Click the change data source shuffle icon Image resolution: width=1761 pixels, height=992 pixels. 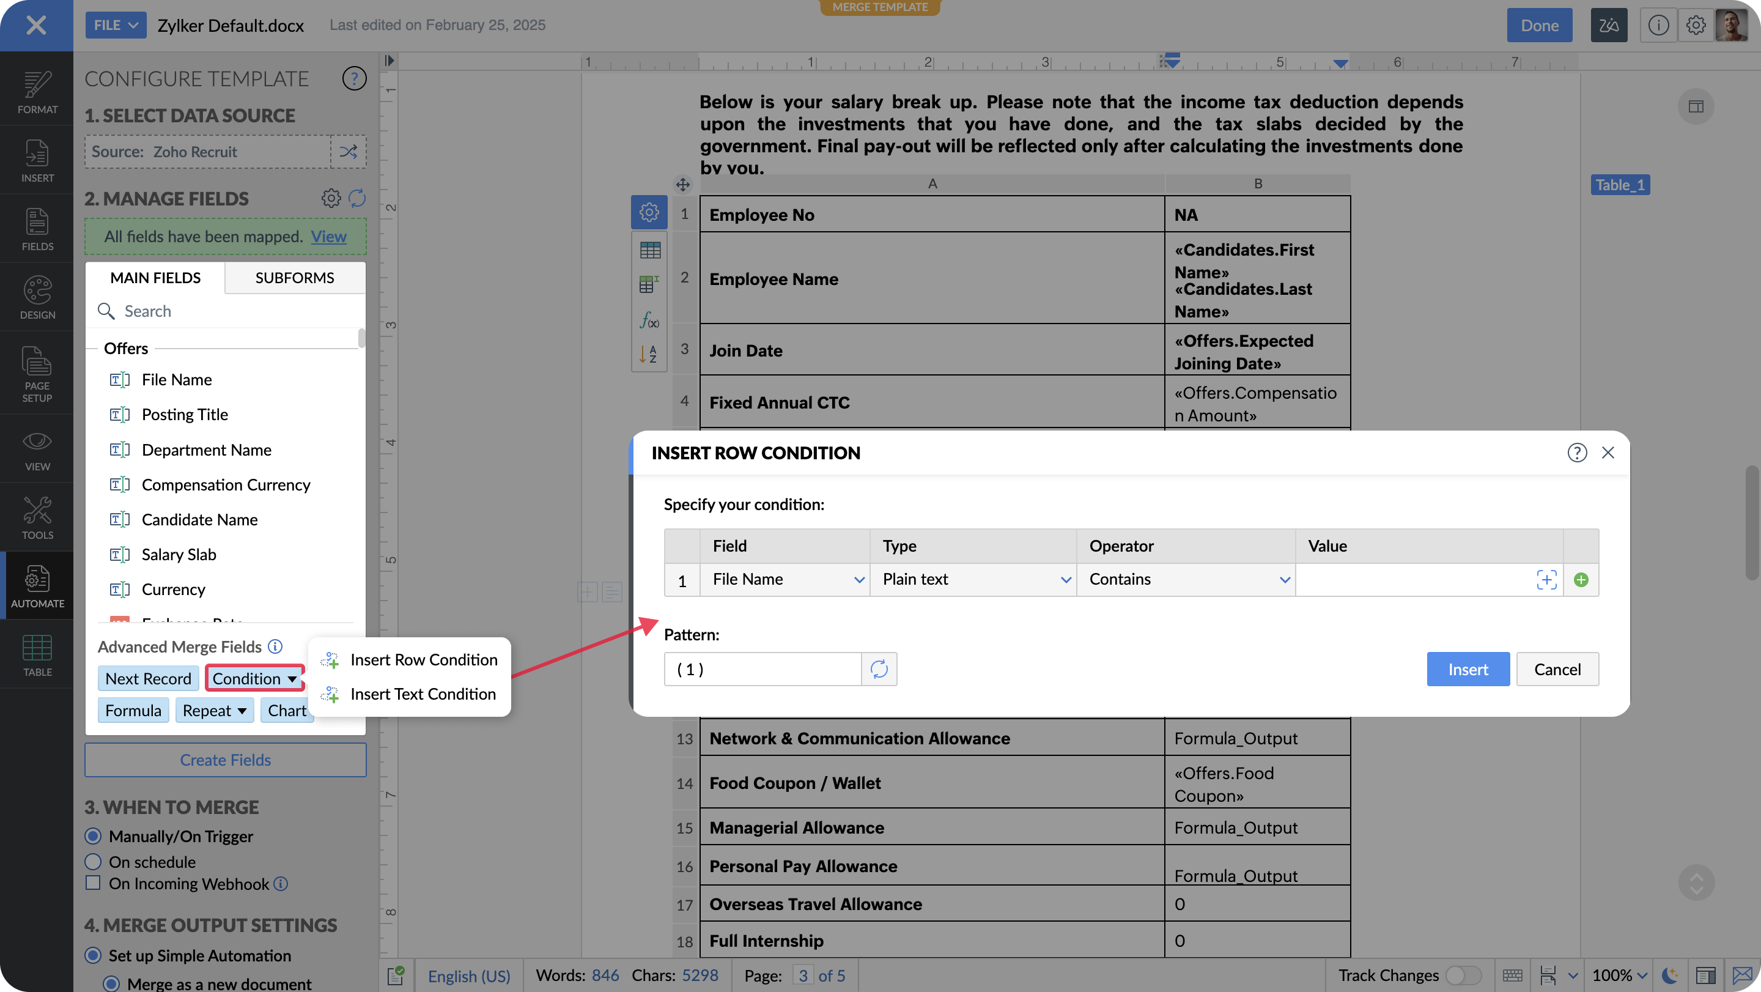tap(349, 151)
